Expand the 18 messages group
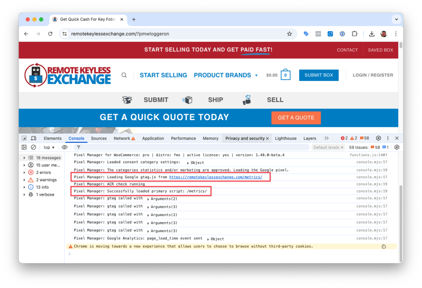This screenshot has height=288, width=422. (24, 158)
